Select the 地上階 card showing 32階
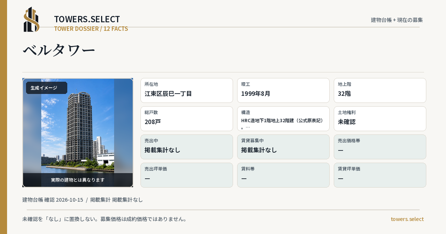 [x=380, y=90]
